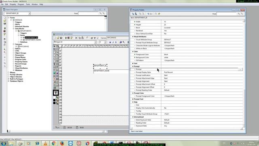Click New in the Layout Editor toolbar
Image resolution: width=259 pixels, height=146 pixels.
[55, 38]
